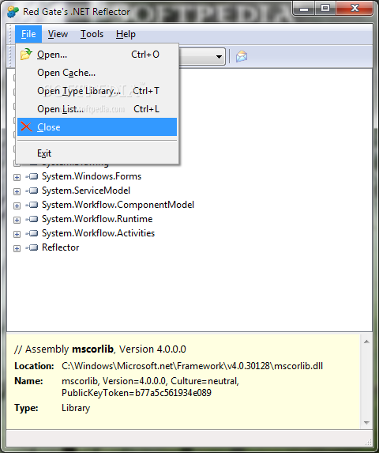Click the Library type value
Viewport: 379px width, 453px height.
pos(76,408)
